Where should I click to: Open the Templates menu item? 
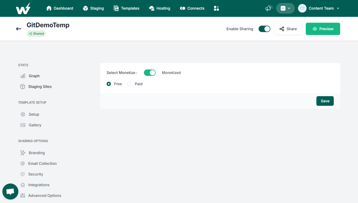pyautogui.click(x=126, y=8)
